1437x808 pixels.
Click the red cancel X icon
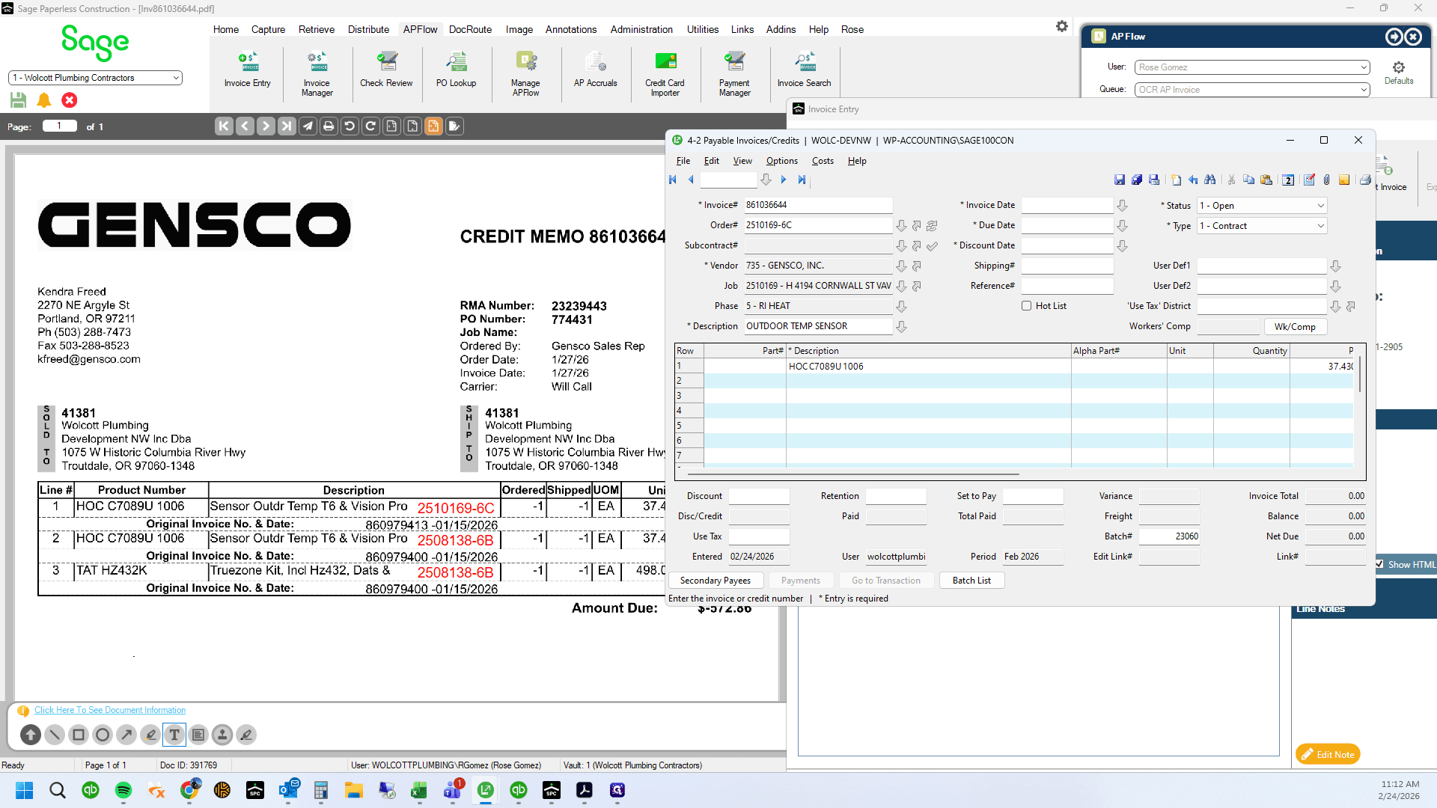70,100
